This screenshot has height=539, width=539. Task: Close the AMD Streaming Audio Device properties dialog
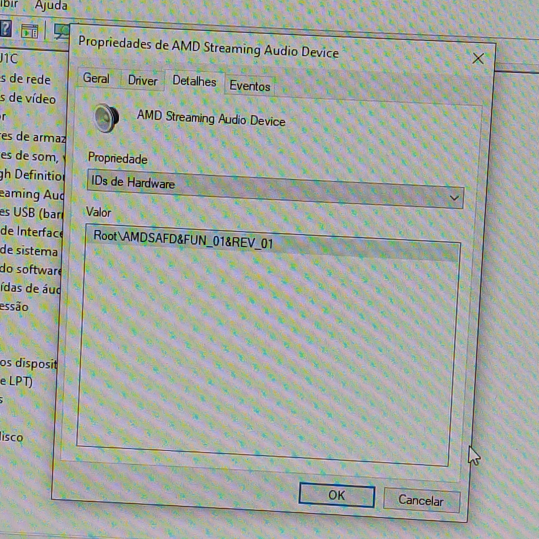[478, 59]
